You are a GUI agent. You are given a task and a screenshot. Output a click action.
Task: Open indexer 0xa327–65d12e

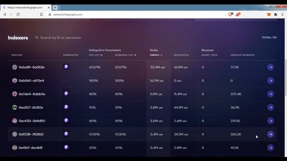31,107
